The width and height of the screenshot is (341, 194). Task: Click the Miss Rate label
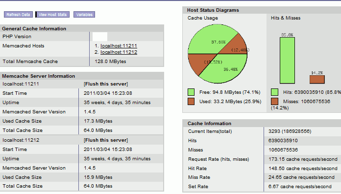tap(199, 177)
